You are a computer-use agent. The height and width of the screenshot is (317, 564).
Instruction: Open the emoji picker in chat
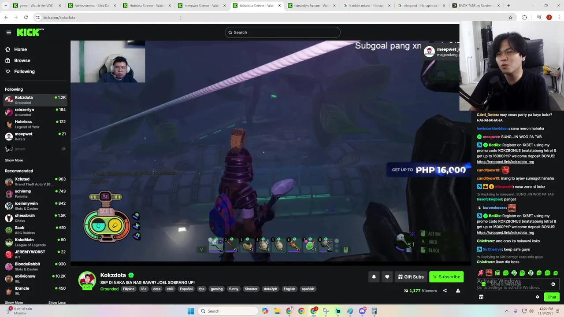point(553,284)
